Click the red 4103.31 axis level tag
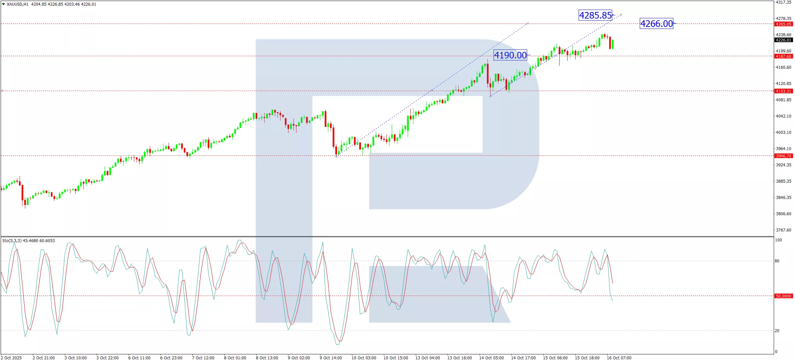Image resolution: width=795 pixels, height=362 pixels. click(783, 91)
